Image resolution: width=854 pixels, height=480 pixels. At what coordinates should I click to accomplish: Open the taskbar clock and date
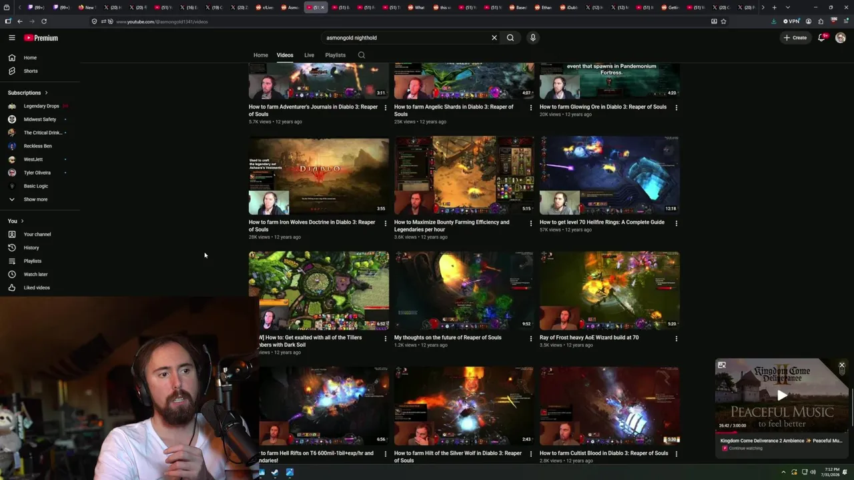[829, 473]
